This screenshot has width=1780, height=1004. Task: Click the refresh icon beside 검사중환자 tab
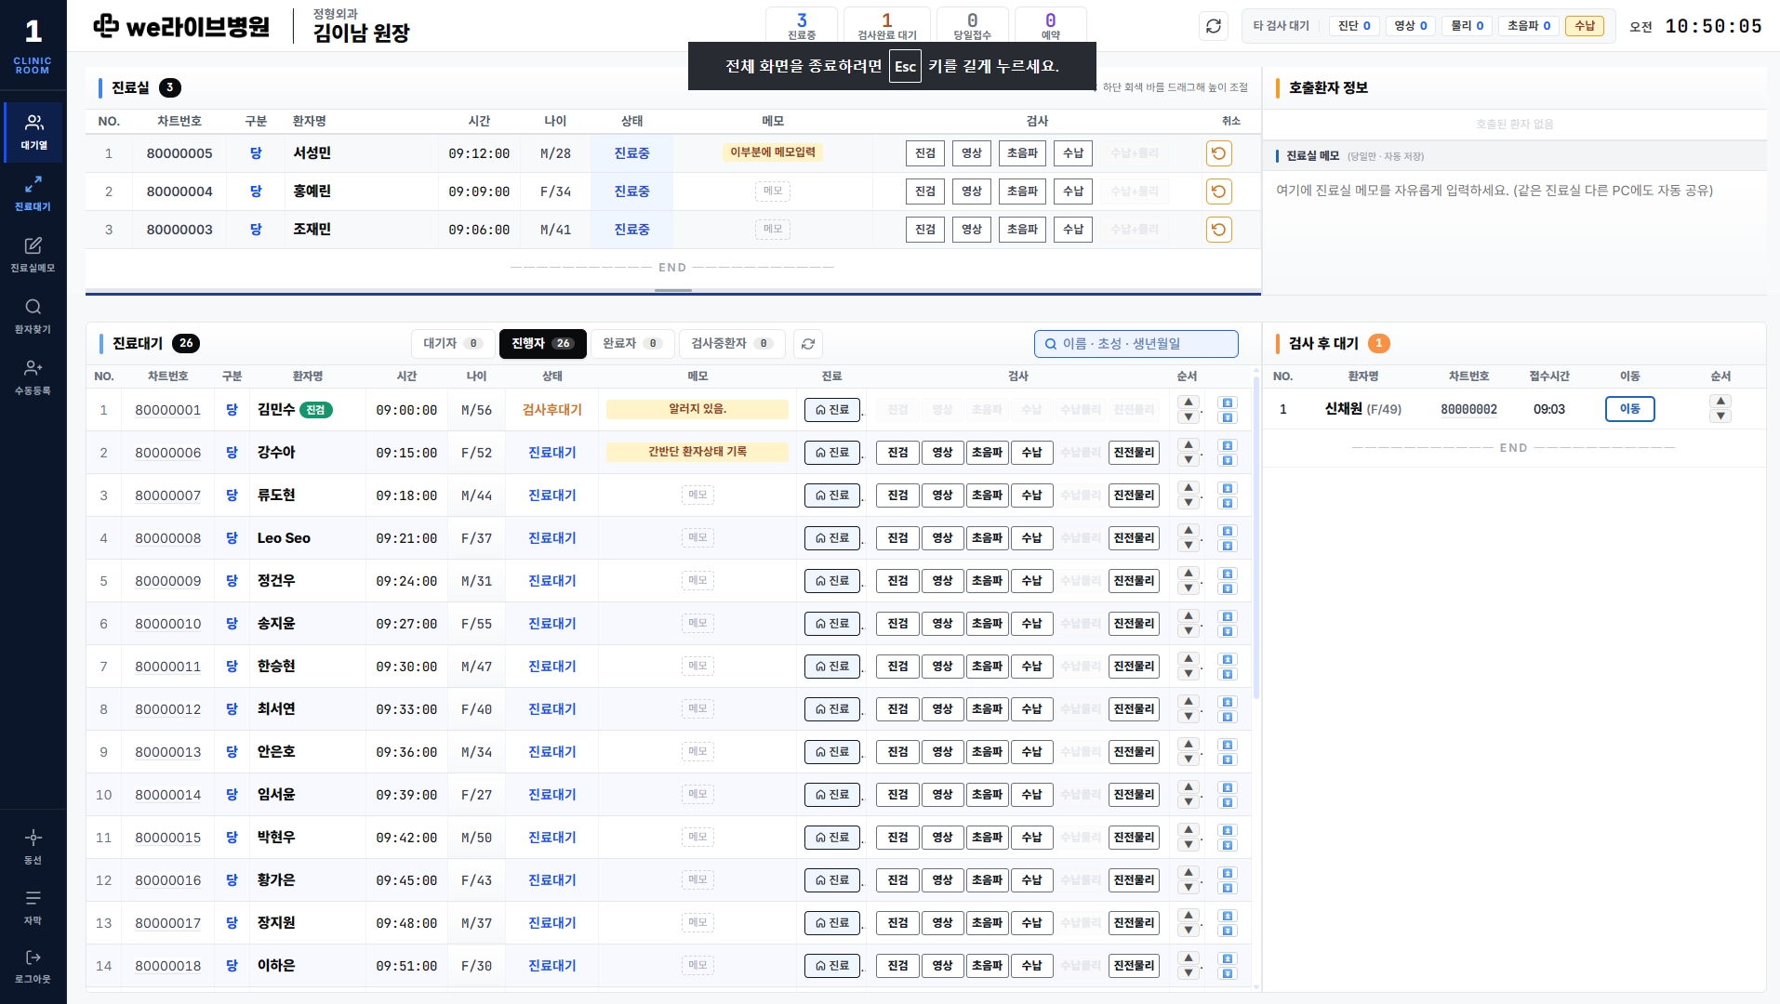tap(808, 344)
